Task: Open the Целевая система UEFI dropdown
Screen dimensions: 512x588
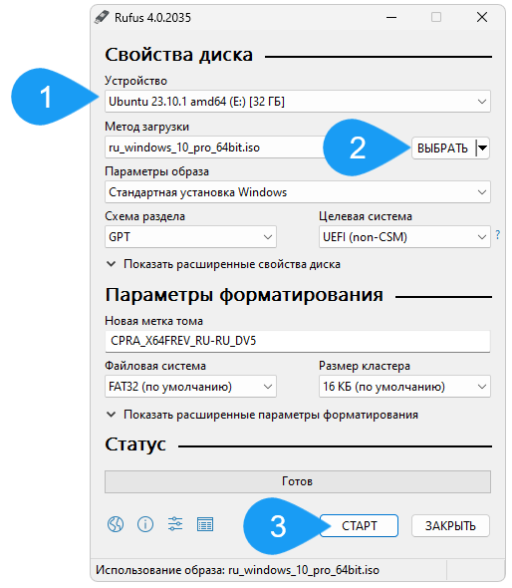Action: click(x=404, y=236)
